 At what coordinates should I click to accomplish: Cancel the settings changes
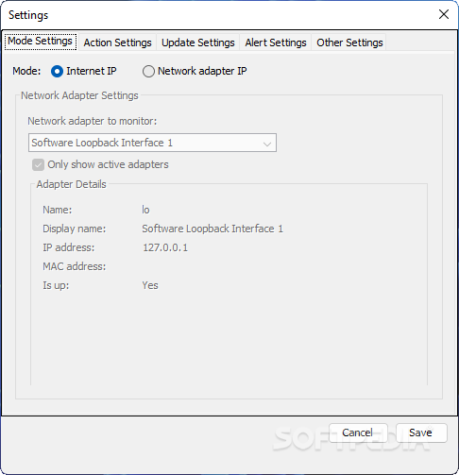point(358,433)
